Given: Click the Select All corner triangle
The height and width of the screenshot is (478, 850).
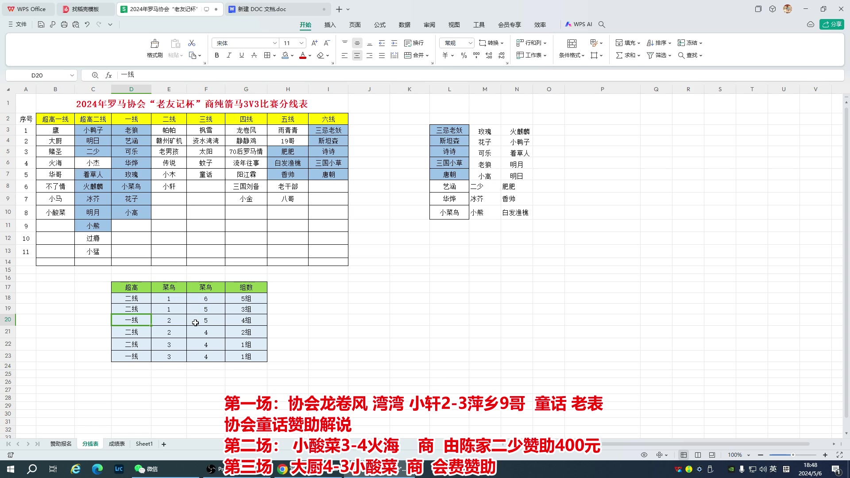Looking at the screenshot, I should pos(8,89).
